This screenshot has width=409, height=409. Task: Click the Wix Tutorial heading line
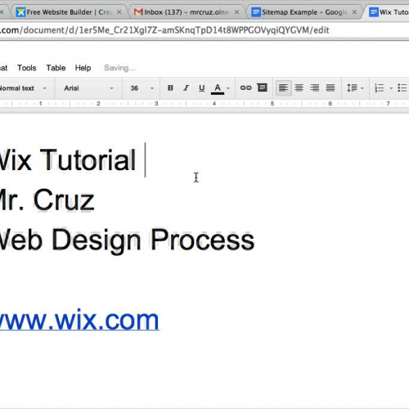(x=68, y=160)
